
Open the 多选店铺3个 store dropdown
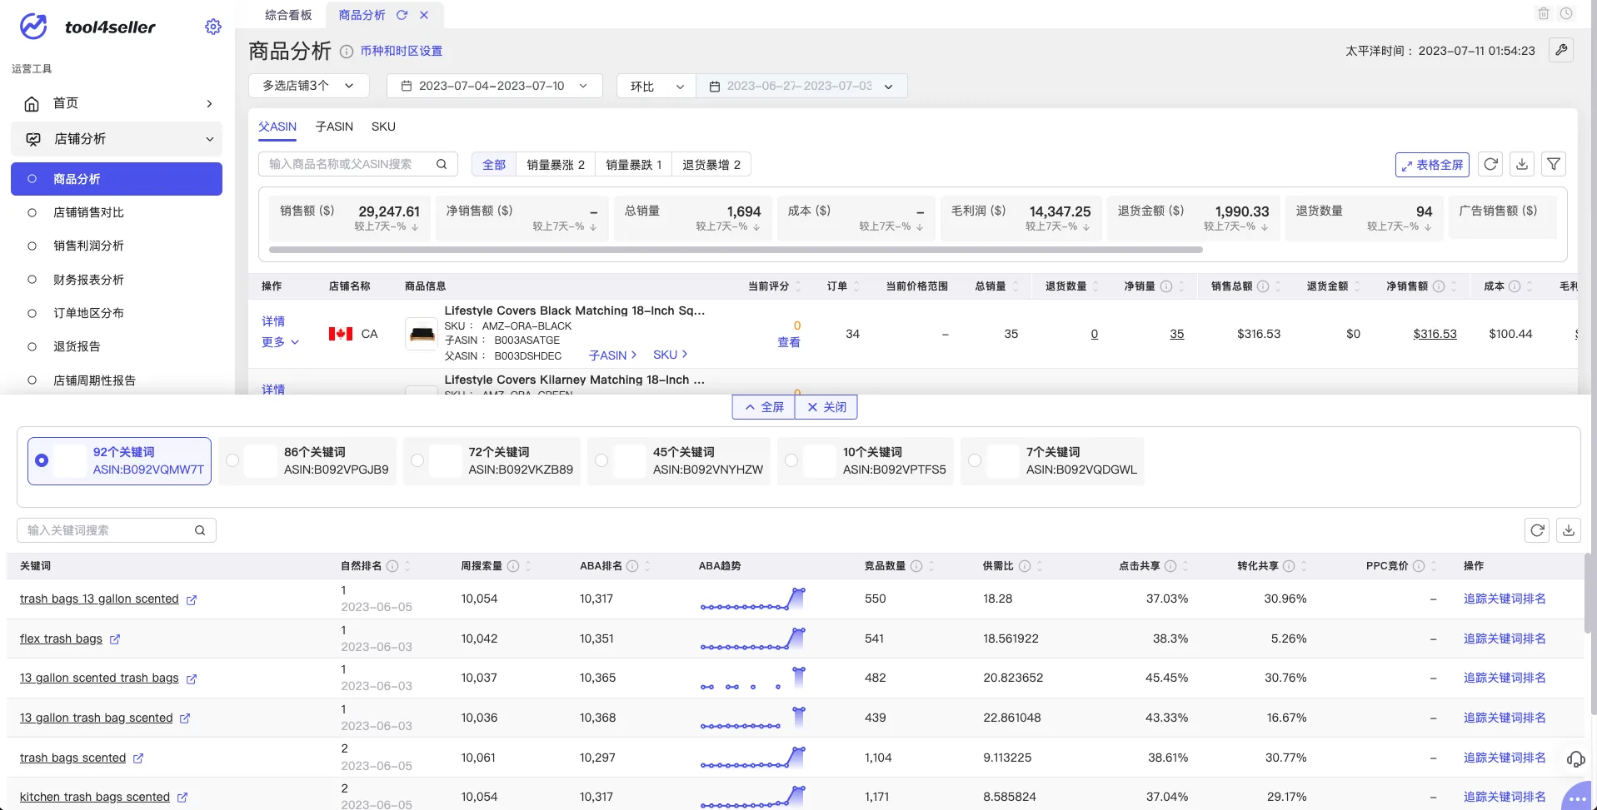(x=309, y=86)
